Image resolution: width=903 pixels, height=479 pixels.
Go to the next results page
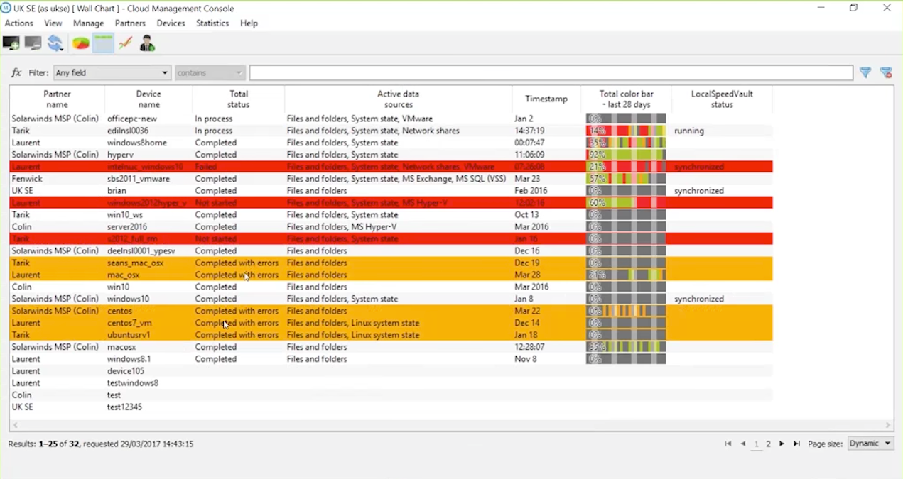pos(782,444)
